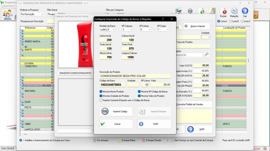
Task: Click the Código de Barra input field
Action: pos(113,85)
